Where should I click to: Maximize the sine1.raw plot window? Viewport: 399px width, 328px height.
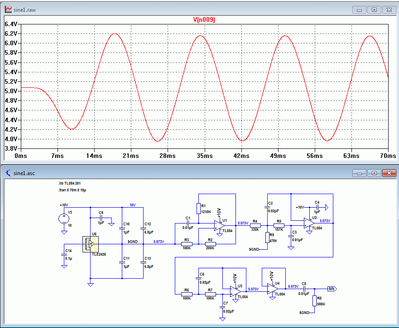click(x=374, y=10)
